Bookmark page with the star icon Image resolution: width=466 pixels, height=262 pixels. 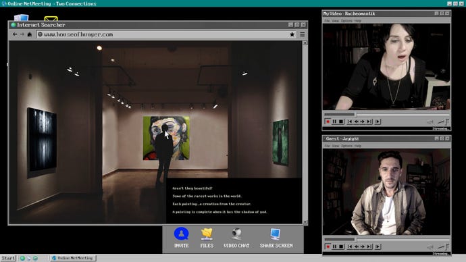292,34
